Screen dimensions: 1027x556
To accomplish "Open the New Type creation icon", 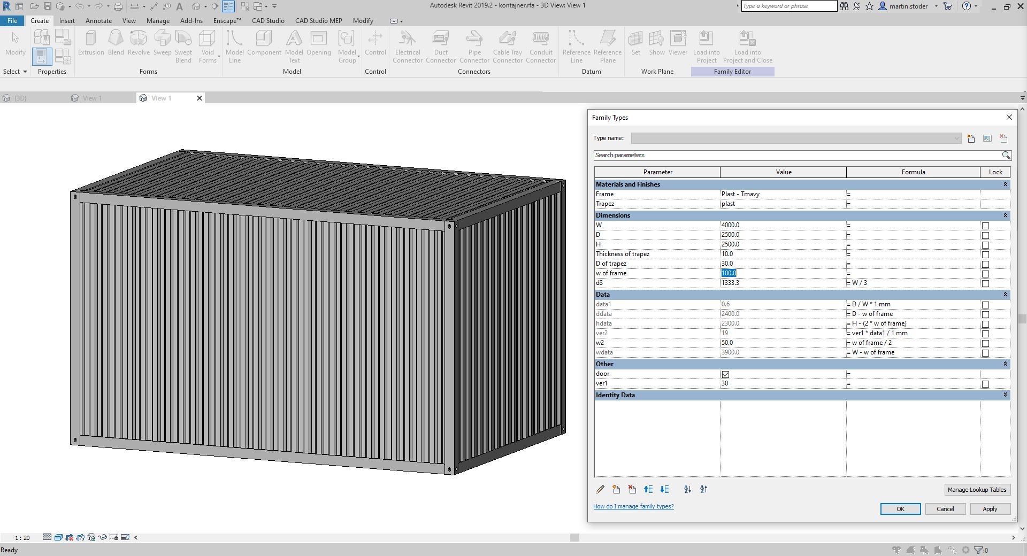I will click(971, 138).
